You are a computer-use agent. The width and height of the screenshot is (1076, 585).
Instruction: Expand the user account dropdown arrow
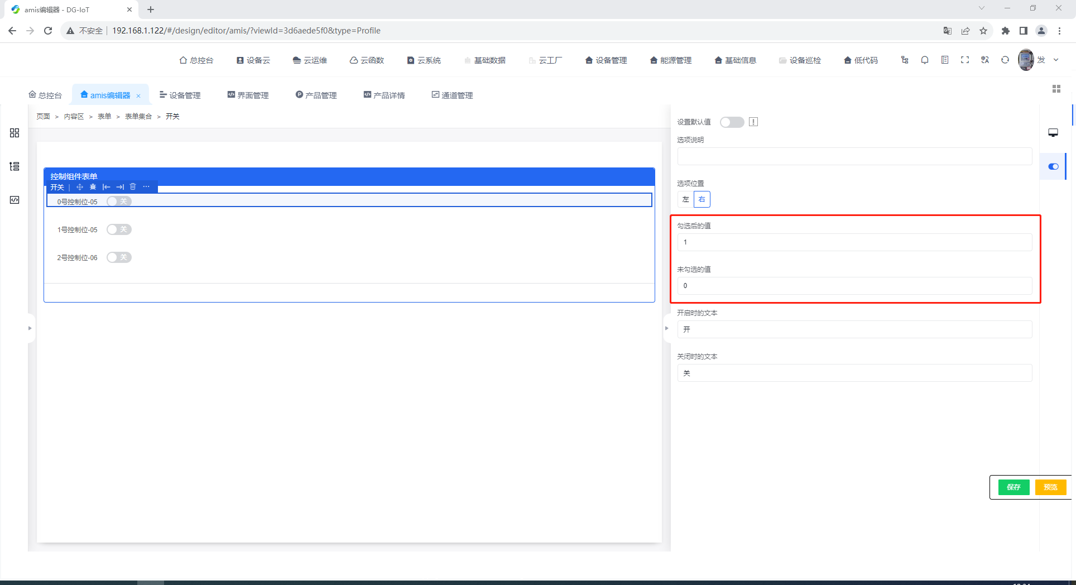(1056, 60)
